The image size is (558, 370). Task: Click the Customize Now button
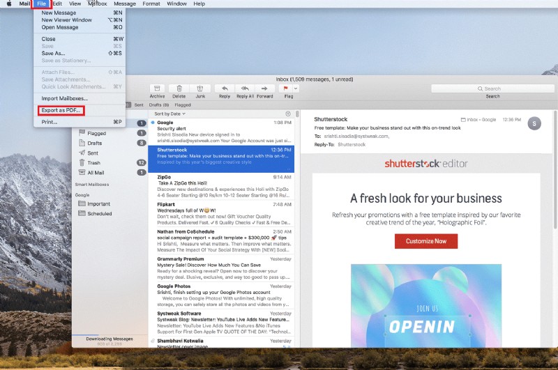click(426, 241)
